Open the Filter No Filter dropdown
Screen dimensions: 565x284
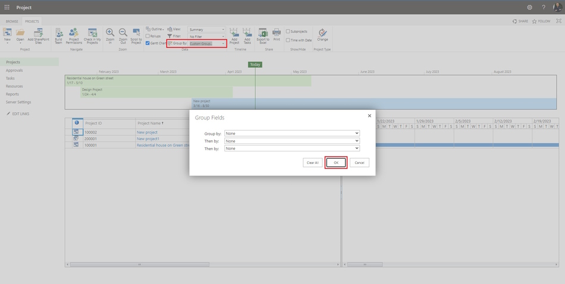click(x=206, y=36)
